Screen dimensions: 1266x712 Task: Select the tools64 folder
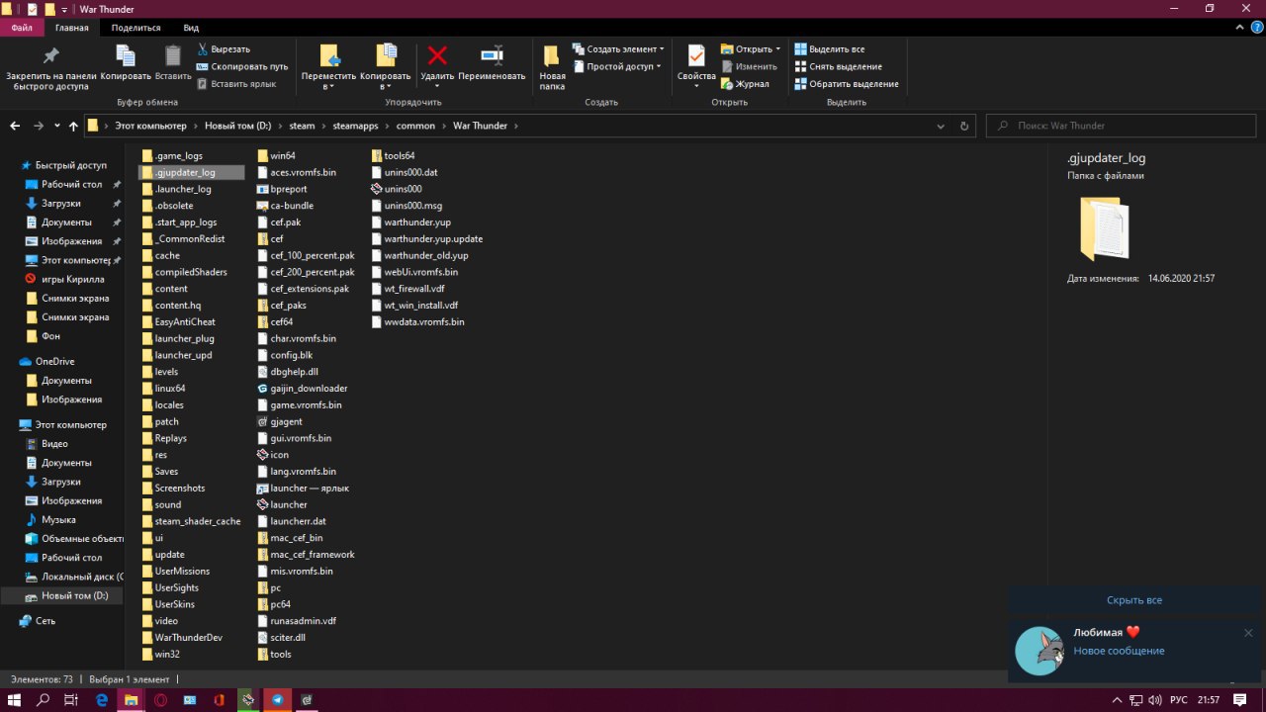pyautogui.click(x=399, y=155)
